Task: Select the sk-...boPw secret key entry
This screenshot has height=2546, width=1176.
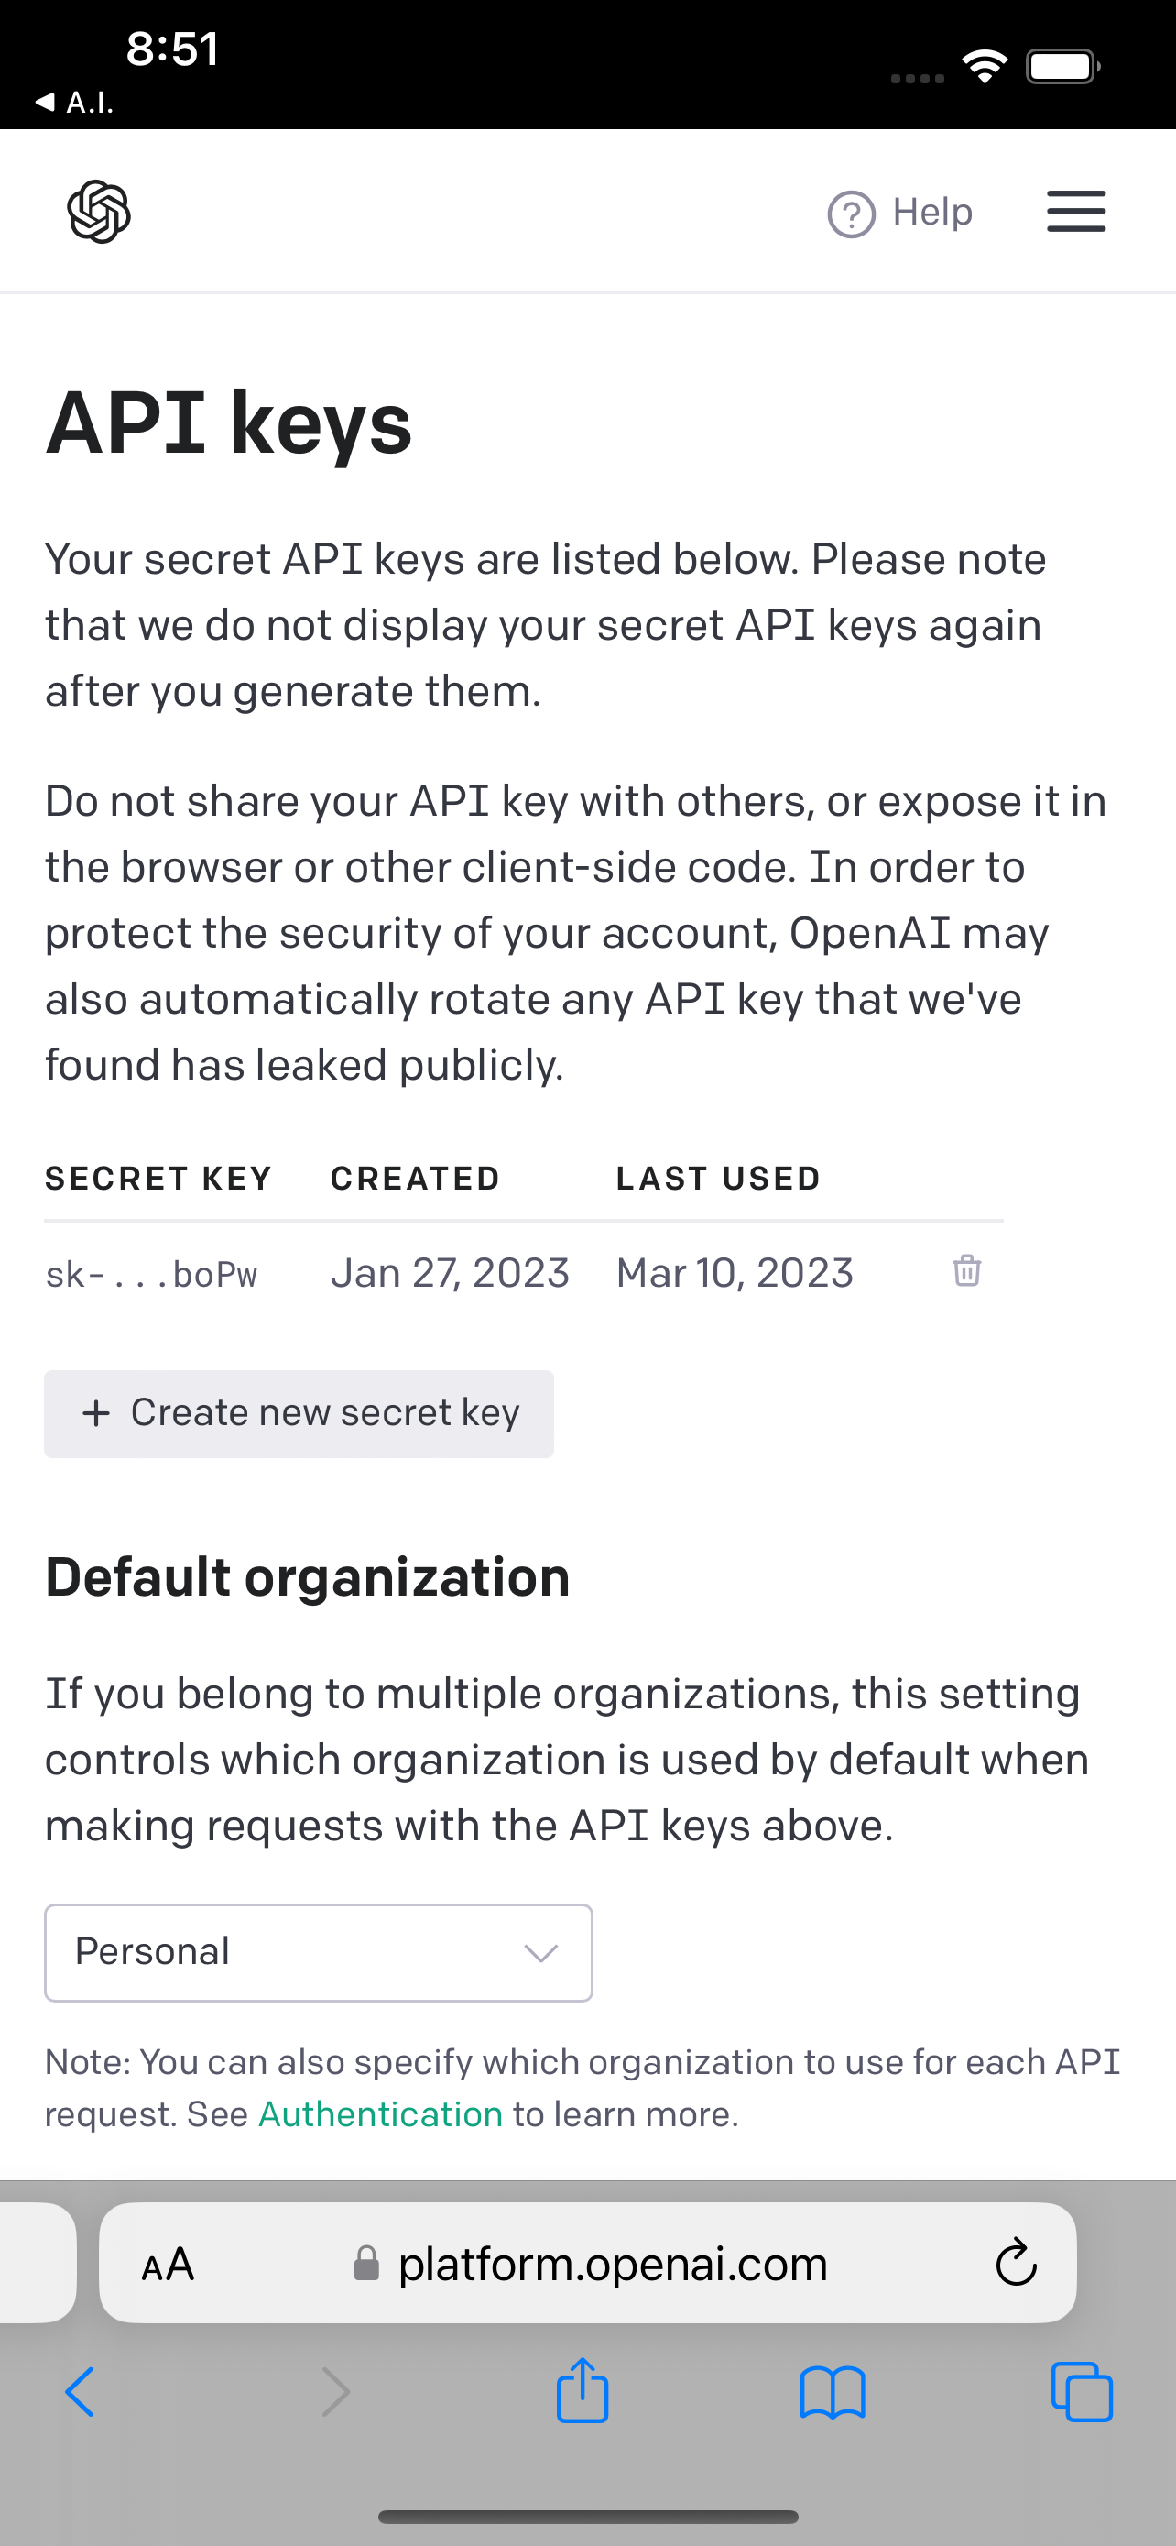Action: (151, 1274)
